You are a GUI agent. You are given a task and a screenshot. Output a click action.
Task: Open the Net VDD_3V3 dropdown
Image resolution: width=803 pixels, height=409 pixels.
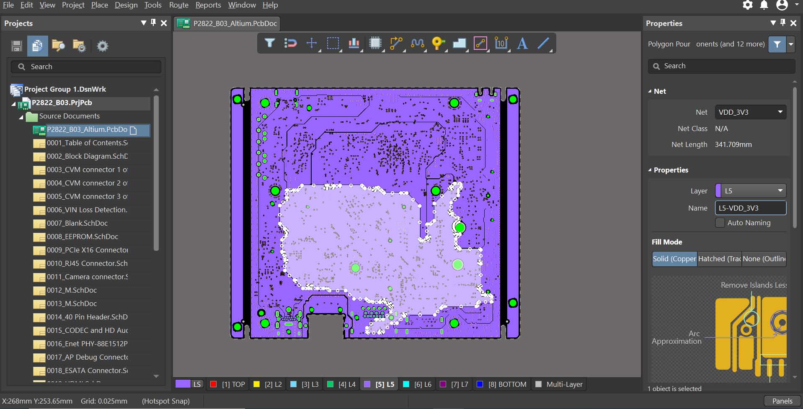[x=750, y=112]
